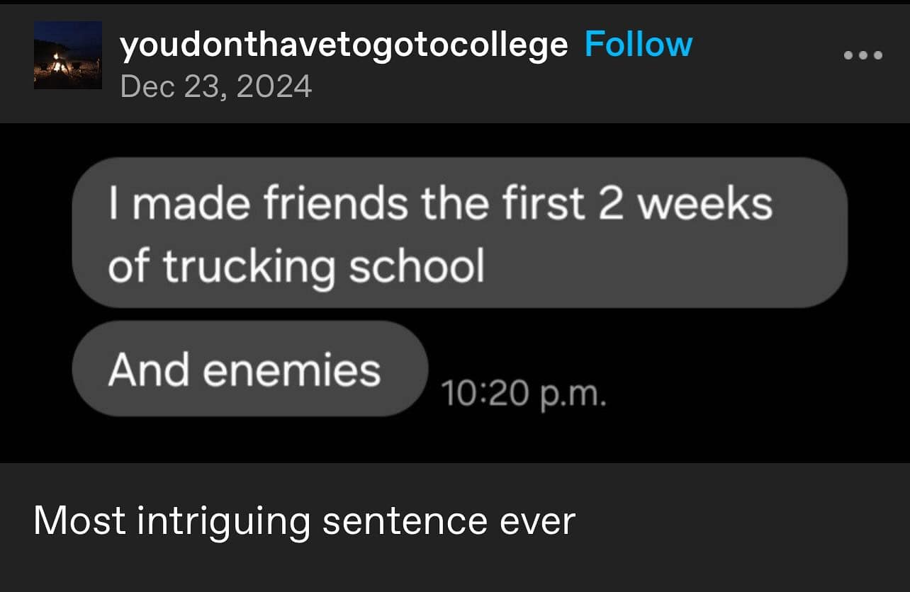910x592 pixels.
Task: Click the word "sentence" in the caption
Action: (x=405, y=521)
